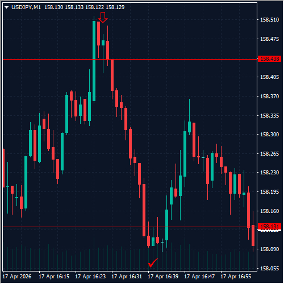The image size is (284, 284).
Task: Select the low price value 158.122
Action: [x=94, y=7]
